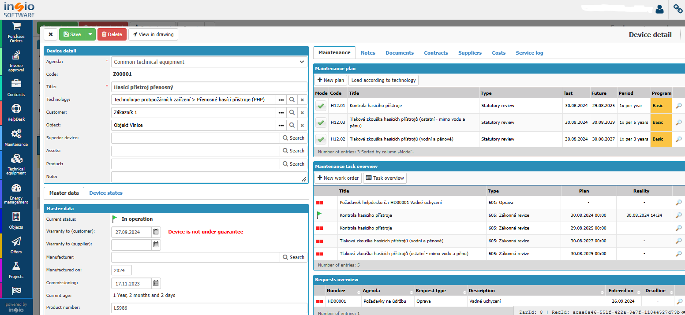Clear the Customer field using the X icon
Viewport: 685px width, 315px height.
pyautogui.click(x=302, y=112)
